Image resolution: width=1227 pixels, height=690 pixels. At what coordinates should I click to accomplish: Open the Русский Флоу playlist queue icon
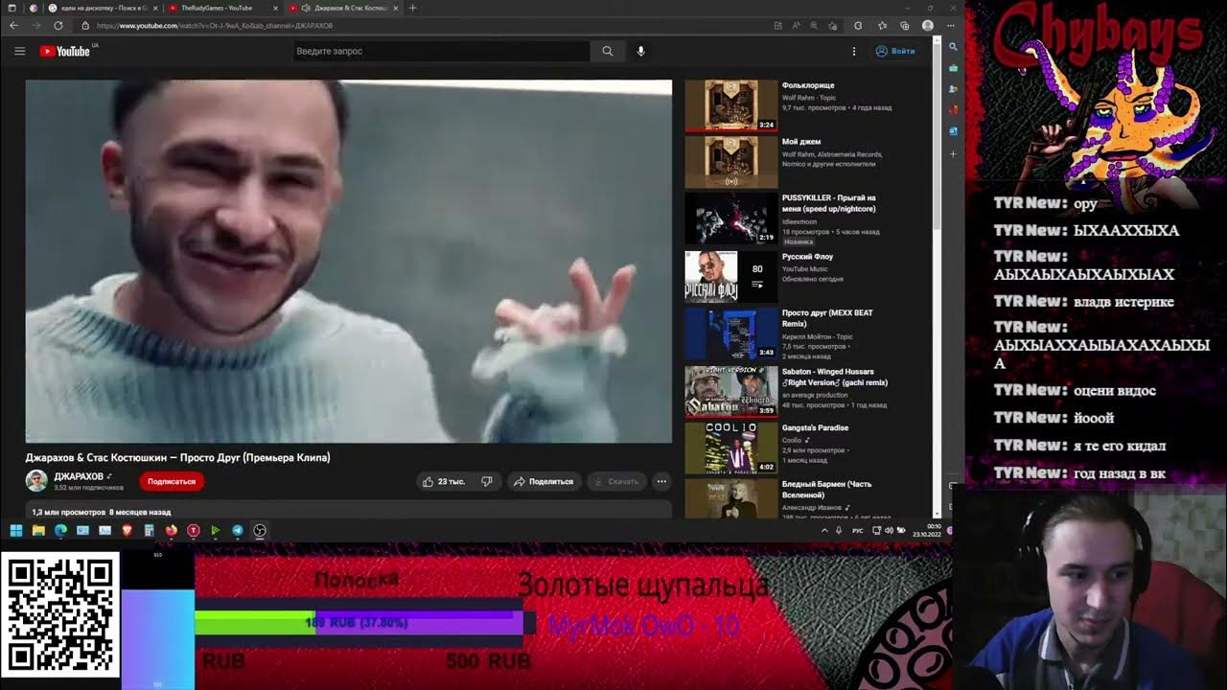pos(757,285)
